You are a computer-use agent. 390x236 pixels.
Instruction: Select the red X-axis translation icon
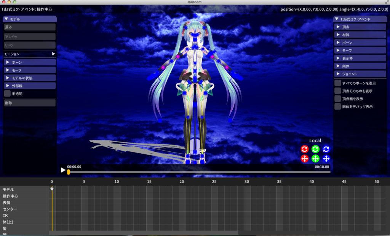tap(304, 159)
